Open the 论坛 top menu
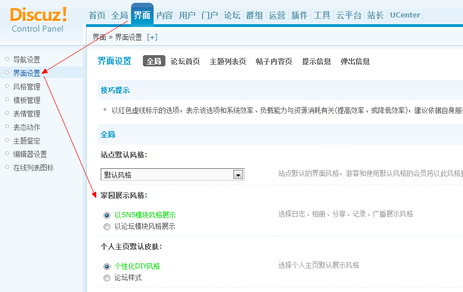This screenshot has width=463, height=292. coord(232,15)
